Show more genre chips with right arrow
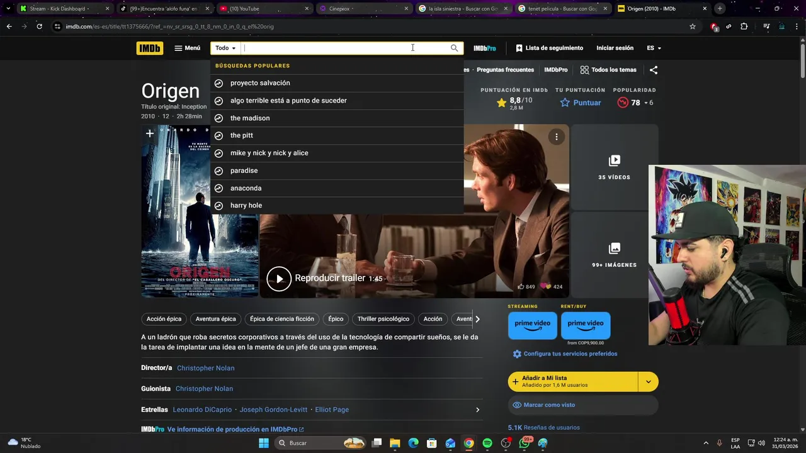This screenshot has width=806, height=453. click(477, 319)
